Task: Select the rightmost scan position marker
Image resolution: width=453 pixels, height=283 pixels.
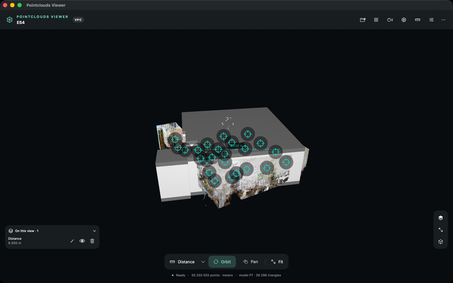Action: 286,162
